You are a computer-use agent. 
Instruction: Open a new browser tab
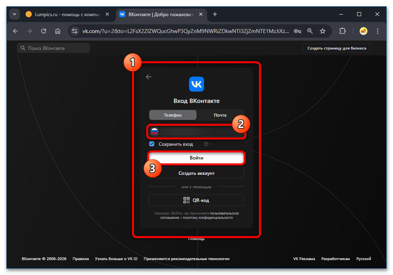[215, 14]
